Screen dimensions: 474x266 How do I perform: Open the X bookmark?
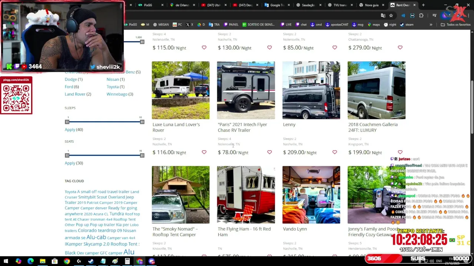(x=189, y=24)
